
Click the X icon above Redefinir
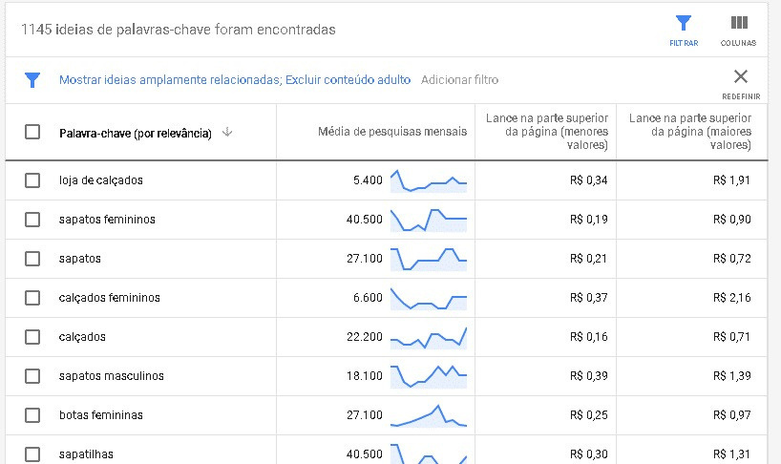[x=741, y=77]
